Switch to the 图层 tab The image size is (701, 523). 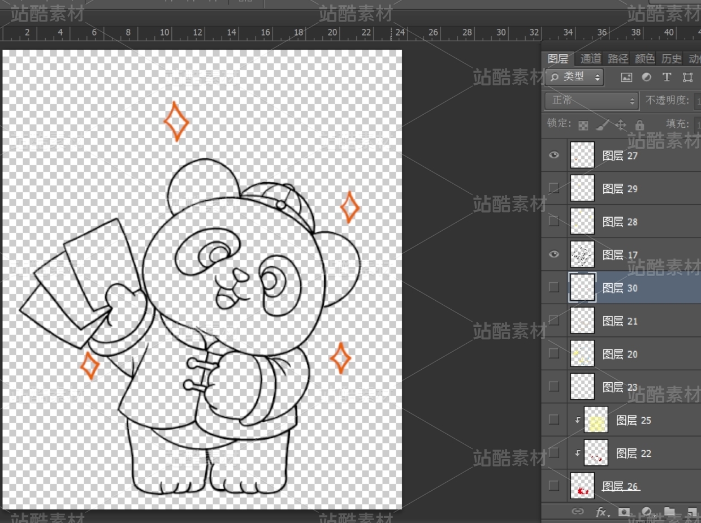tap(558, 58)
